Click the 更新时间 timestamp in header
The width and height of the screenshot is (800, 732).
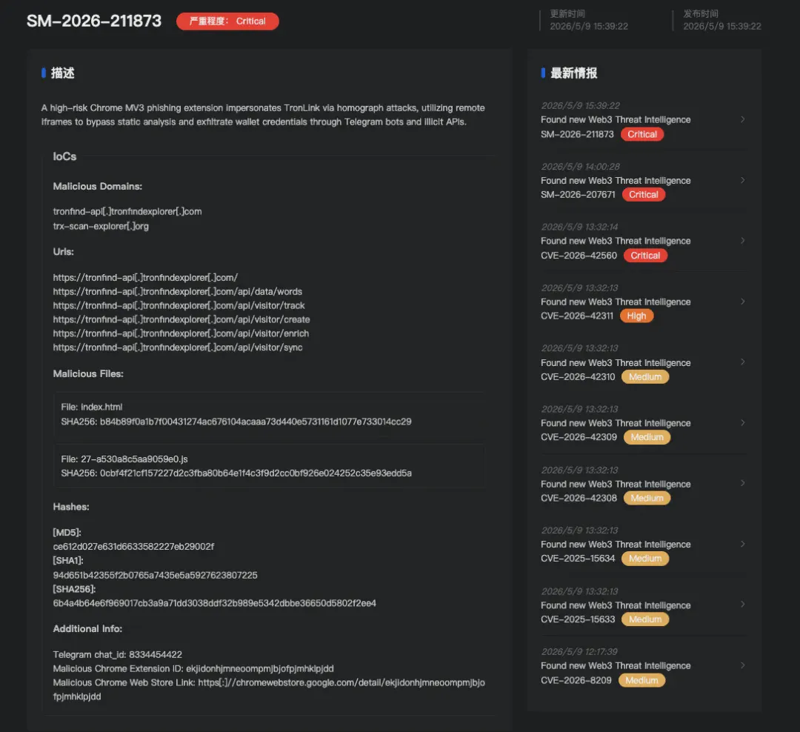coord(589,26)
